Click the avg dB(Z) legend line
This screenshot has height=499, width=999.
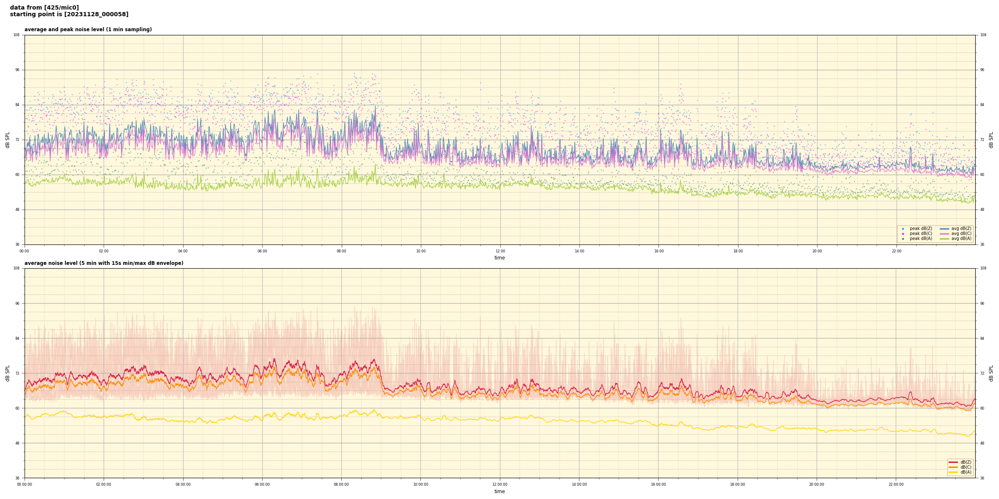click(x=944, y=229)
